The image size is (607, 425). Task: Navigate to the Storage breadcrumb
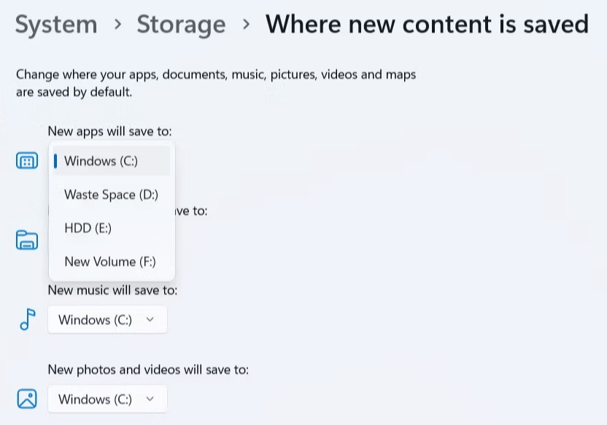click(181, 24)
